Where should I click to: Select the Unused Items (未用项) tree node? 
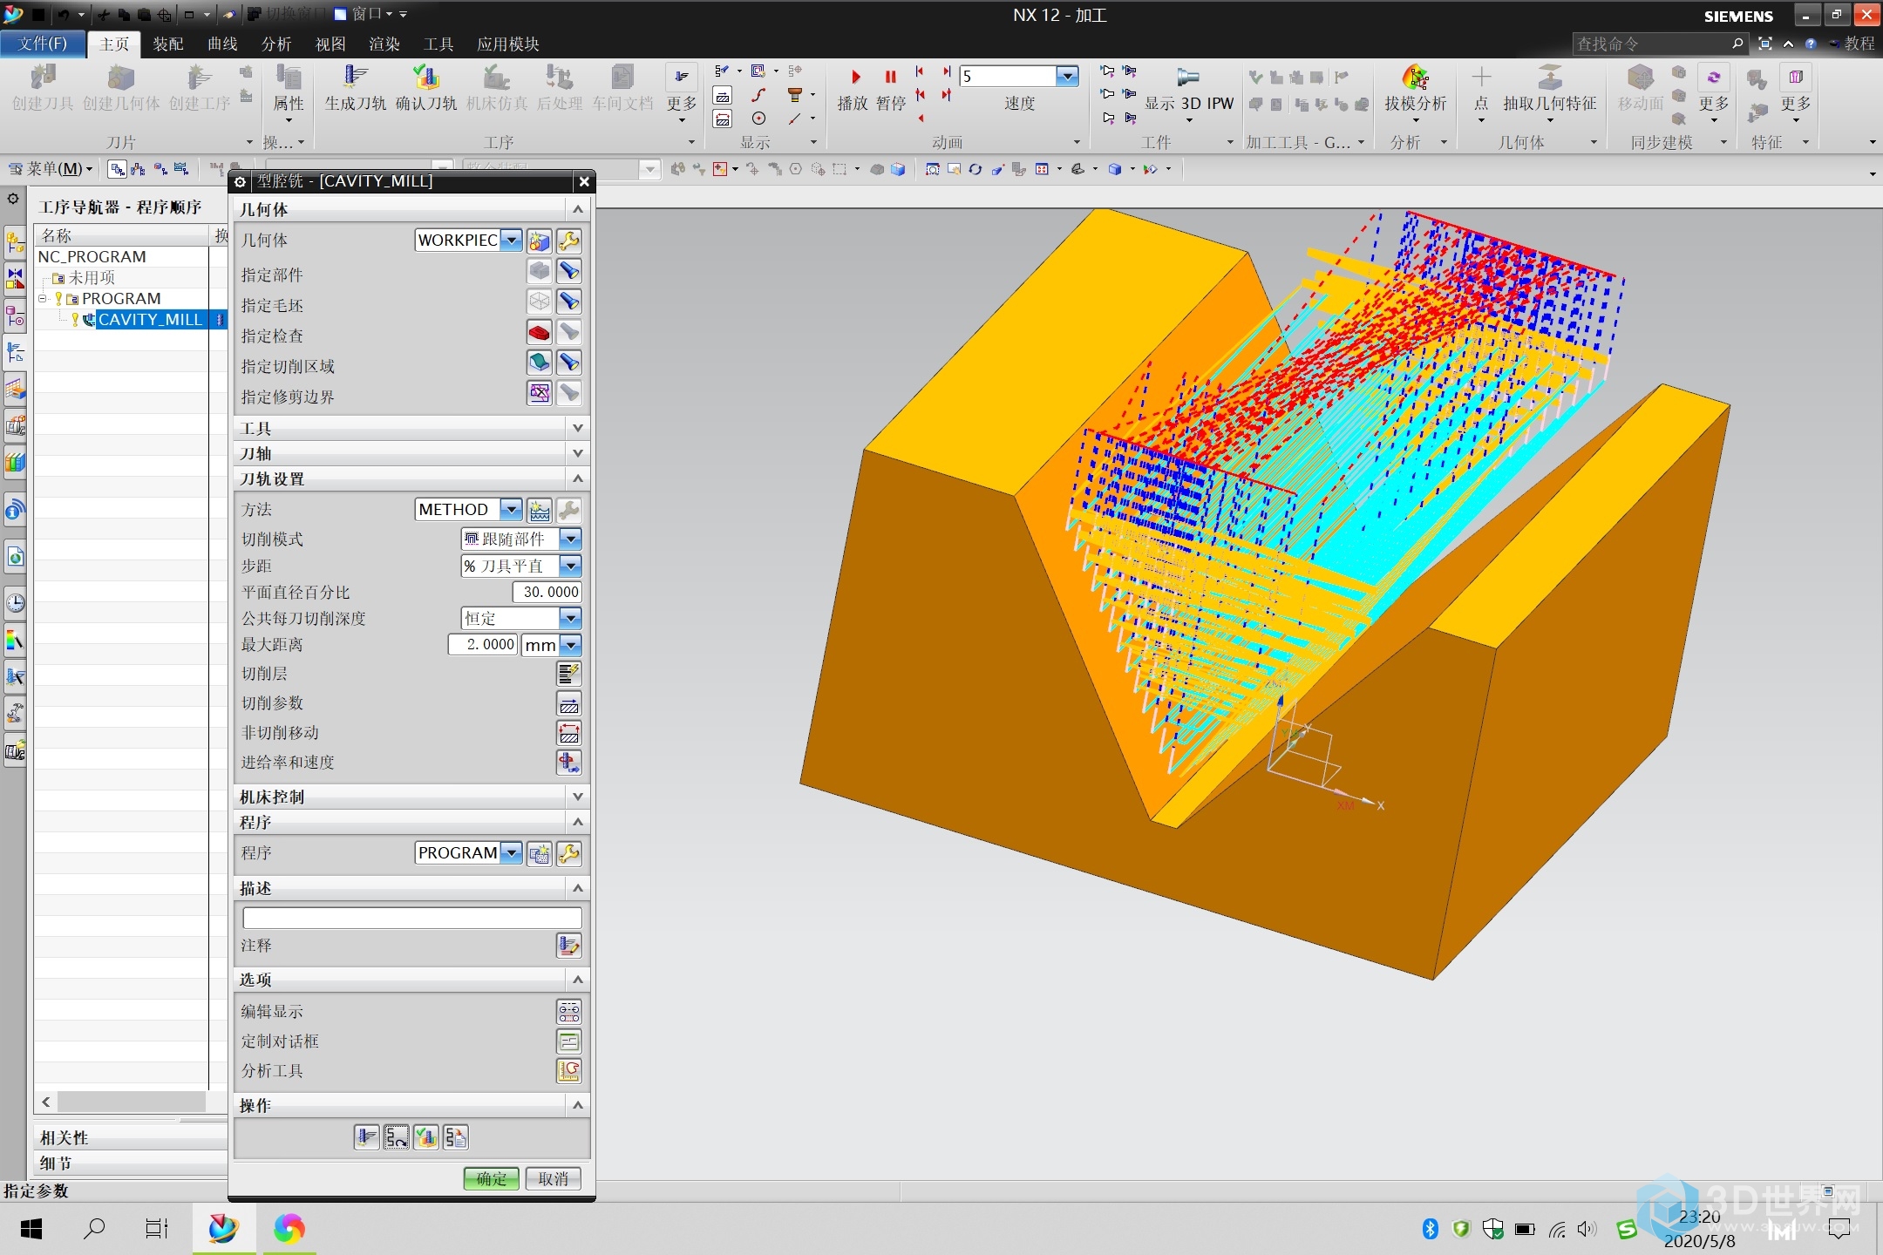(x=92, y=278)
